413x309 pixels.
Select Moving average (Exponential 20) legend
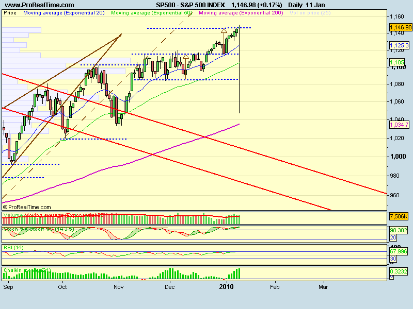tap(64, 13)
